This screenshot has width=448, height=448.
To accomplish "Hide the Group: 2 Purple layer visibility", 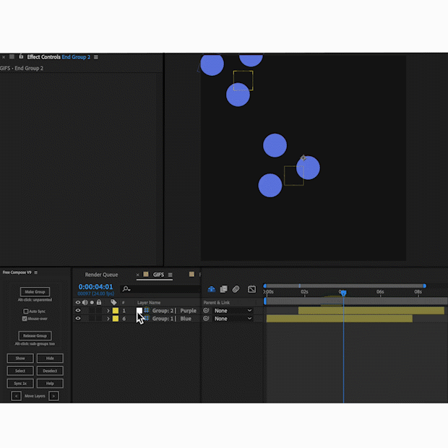I will (x=78, y=311).
